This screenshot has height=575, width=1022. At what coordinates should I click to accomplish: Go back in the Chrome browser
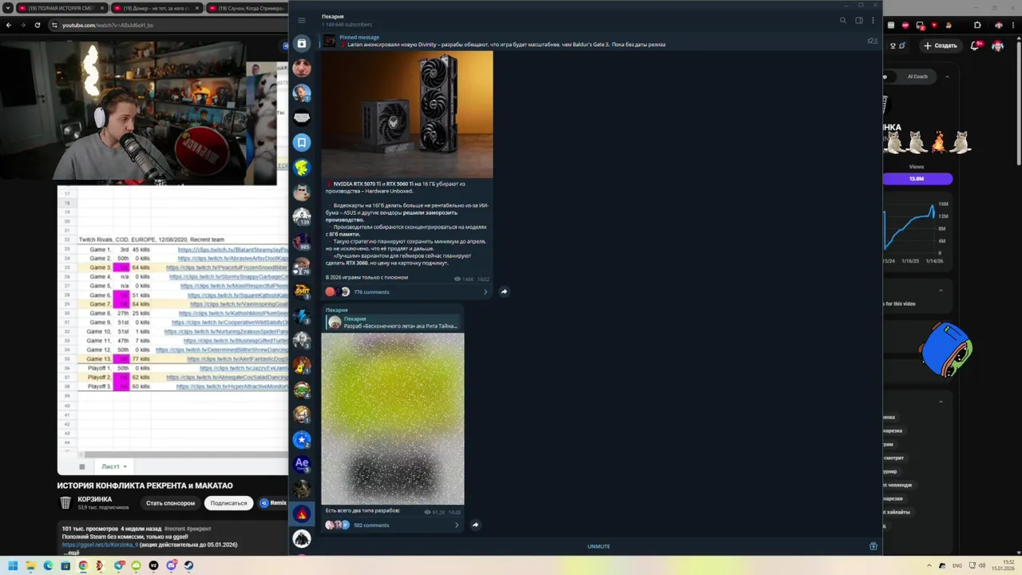tap(9, 25)
